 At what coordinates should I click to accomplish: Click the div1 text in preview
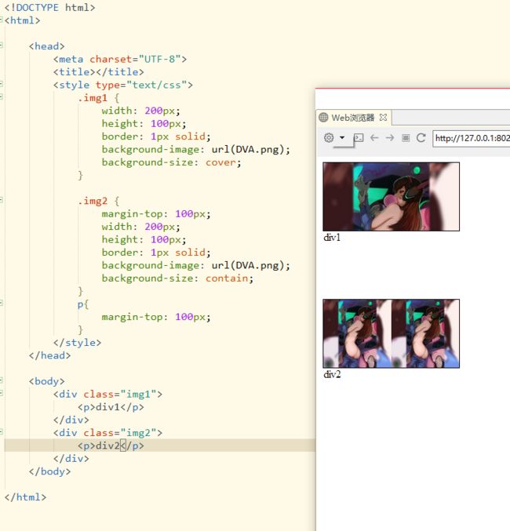point(332,238)
